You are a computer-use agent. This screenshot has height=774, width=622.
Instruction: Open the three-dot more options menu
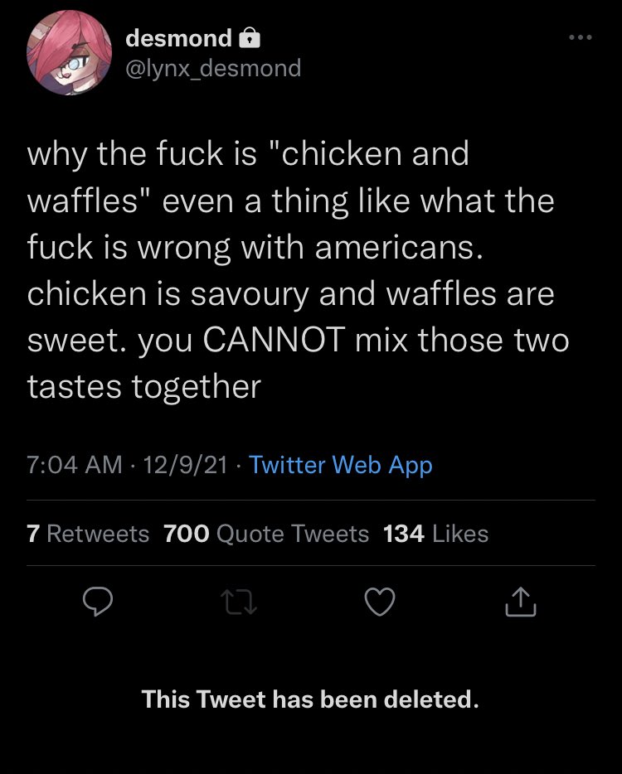click(x=581, y=37)
